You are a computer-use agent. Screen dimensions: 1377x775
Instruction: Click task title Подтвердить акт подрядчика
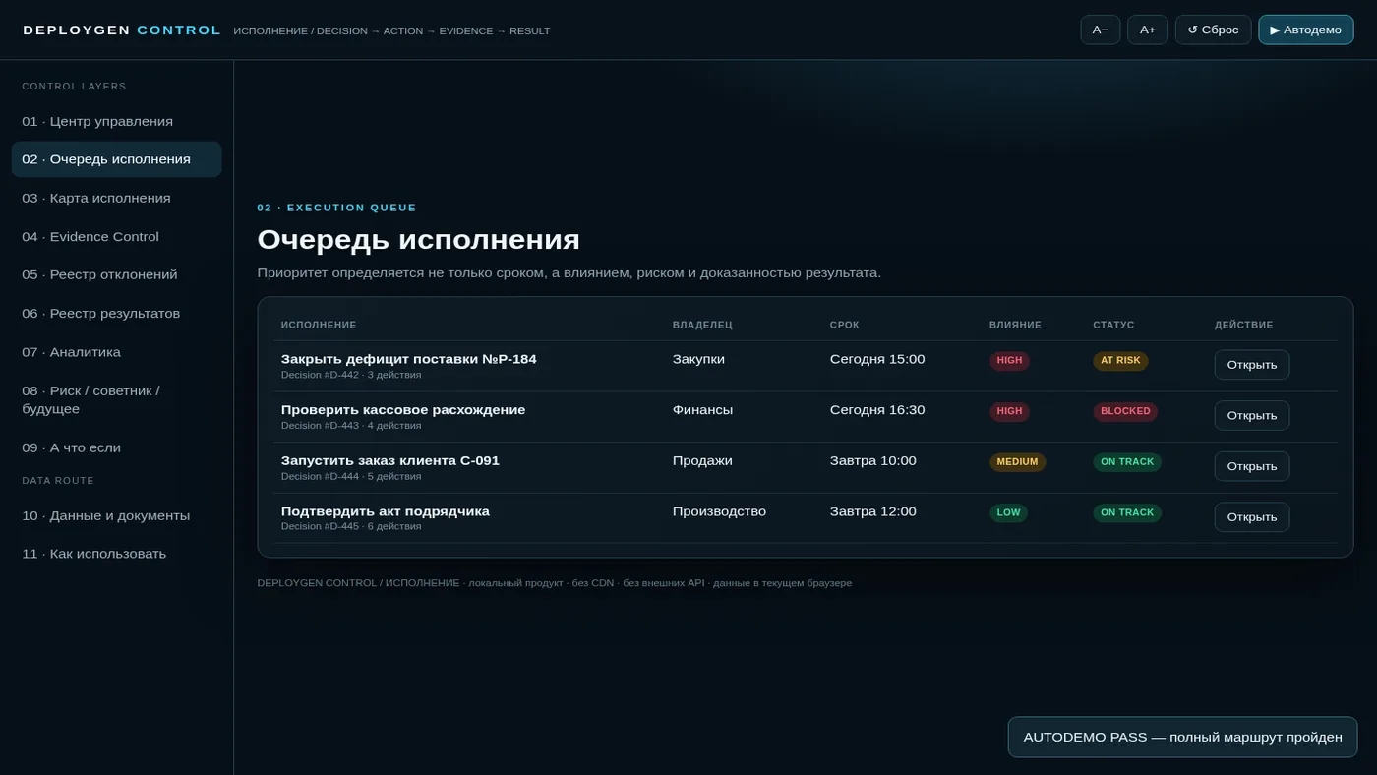(386, 511)
